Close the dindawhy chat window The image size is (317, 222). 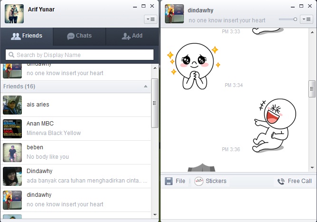[x=310, y=6]
